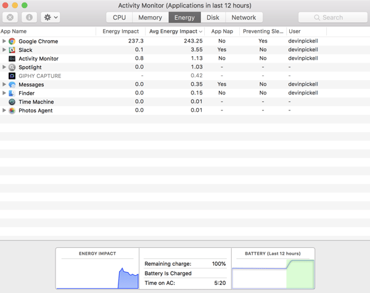
Task: Click the search magnifier icon
Action: point(317,17)
